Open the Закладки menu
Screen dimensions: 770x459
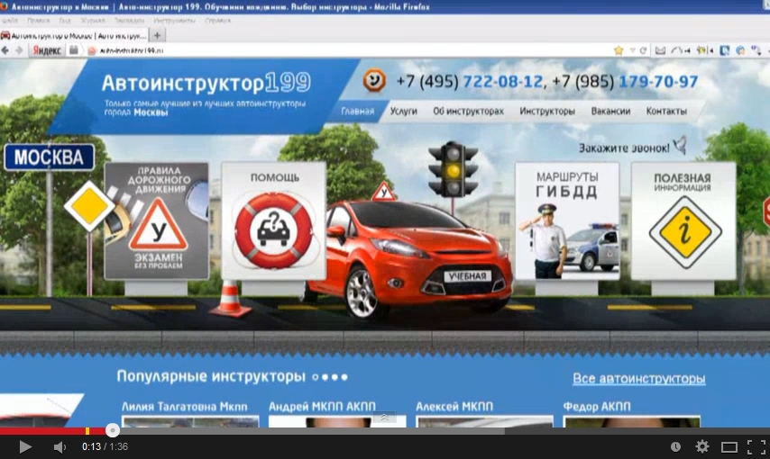(129, 21)
